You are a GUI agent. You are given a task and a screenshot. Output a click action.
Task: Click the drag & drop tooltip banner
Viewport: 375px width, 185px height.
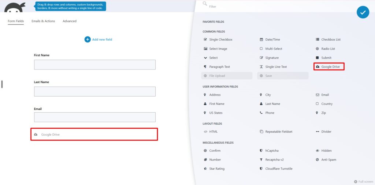tap(71, 7)
